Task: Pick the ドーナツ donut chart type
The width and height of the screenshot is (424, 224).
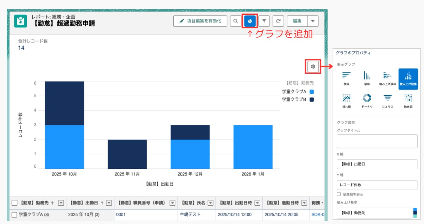Action: coord(367,101)
